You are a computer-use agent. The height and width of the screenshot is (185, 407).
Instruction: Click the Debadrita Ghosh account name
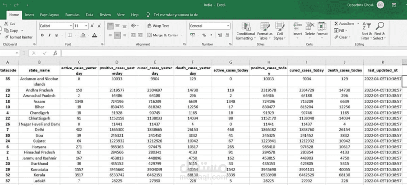[361, 5]
